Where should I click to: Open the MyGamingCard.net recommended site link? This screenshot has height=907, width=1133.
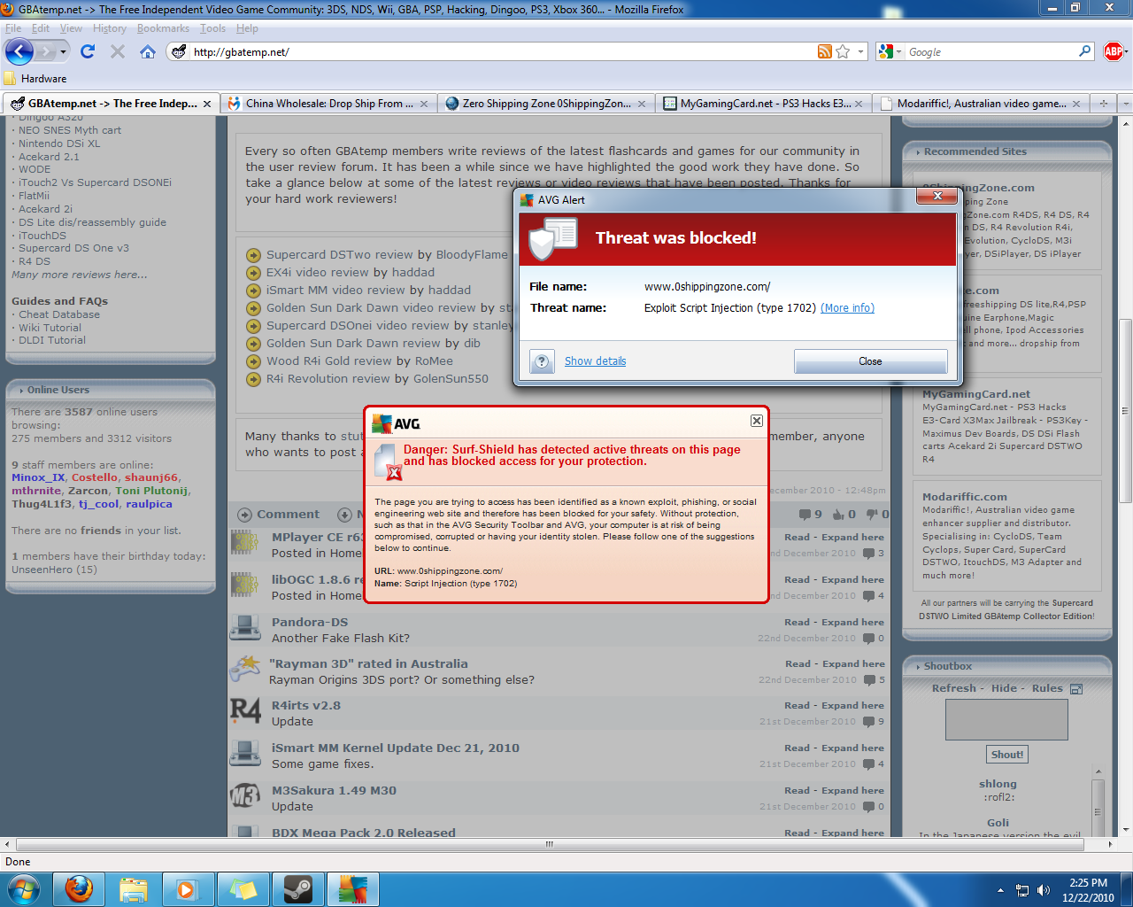(976, 394)
